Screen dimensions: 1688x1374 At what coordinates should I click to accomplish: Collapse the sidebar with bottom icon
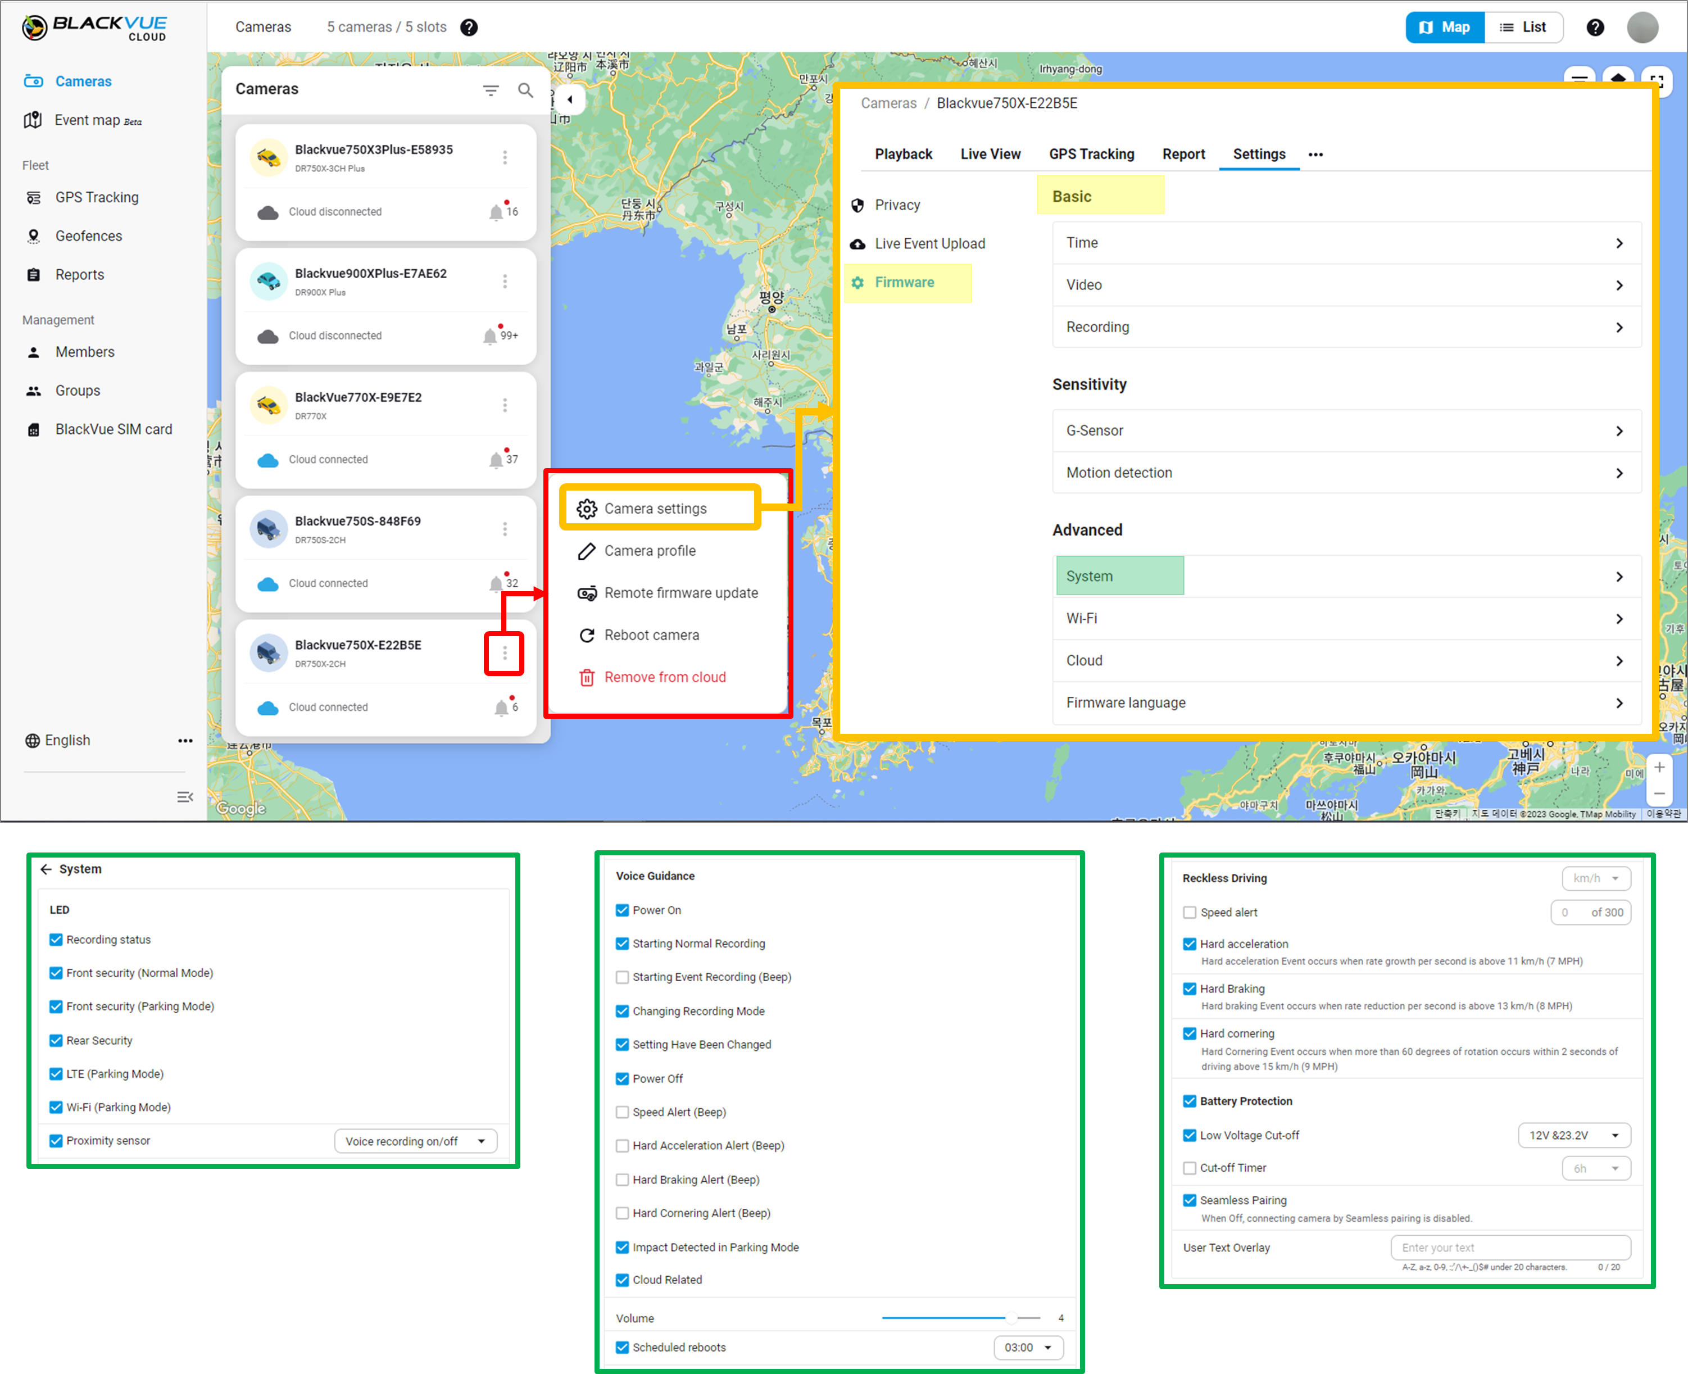(185, 797)
